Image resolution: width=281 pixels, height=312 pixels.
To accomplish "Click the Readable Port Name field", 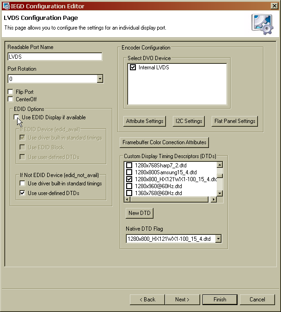I will [x=55, y=57].
